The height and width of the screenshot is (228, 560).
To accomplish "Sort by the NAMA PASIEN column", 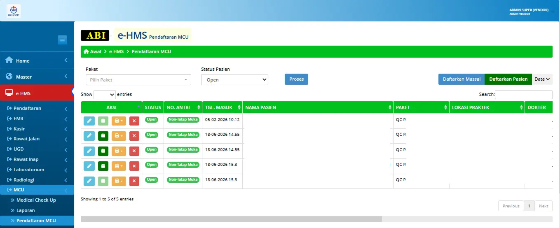I will click(x=318, y=107).
